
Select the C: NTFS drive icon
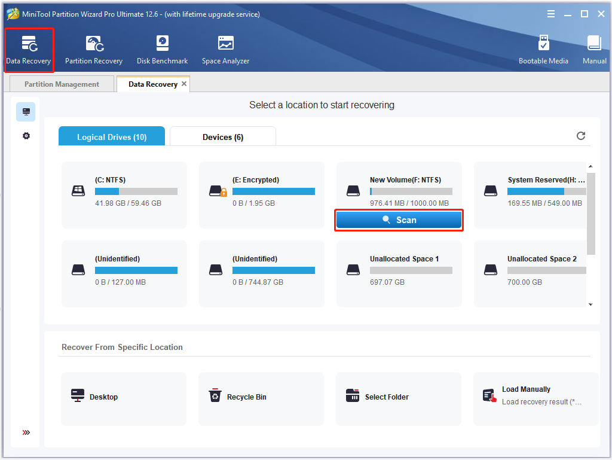(x=78, y=191)
